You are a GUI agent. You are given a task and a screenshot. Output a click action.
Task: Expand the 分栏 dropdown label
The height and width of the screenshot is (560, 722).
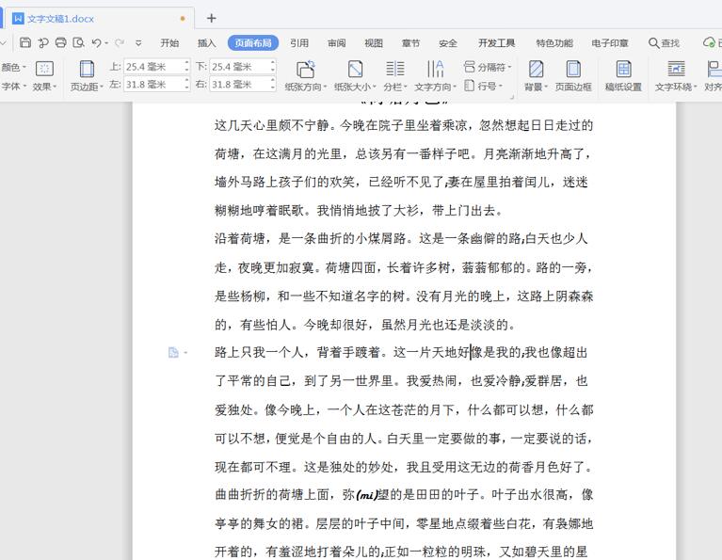click(395, 87)
